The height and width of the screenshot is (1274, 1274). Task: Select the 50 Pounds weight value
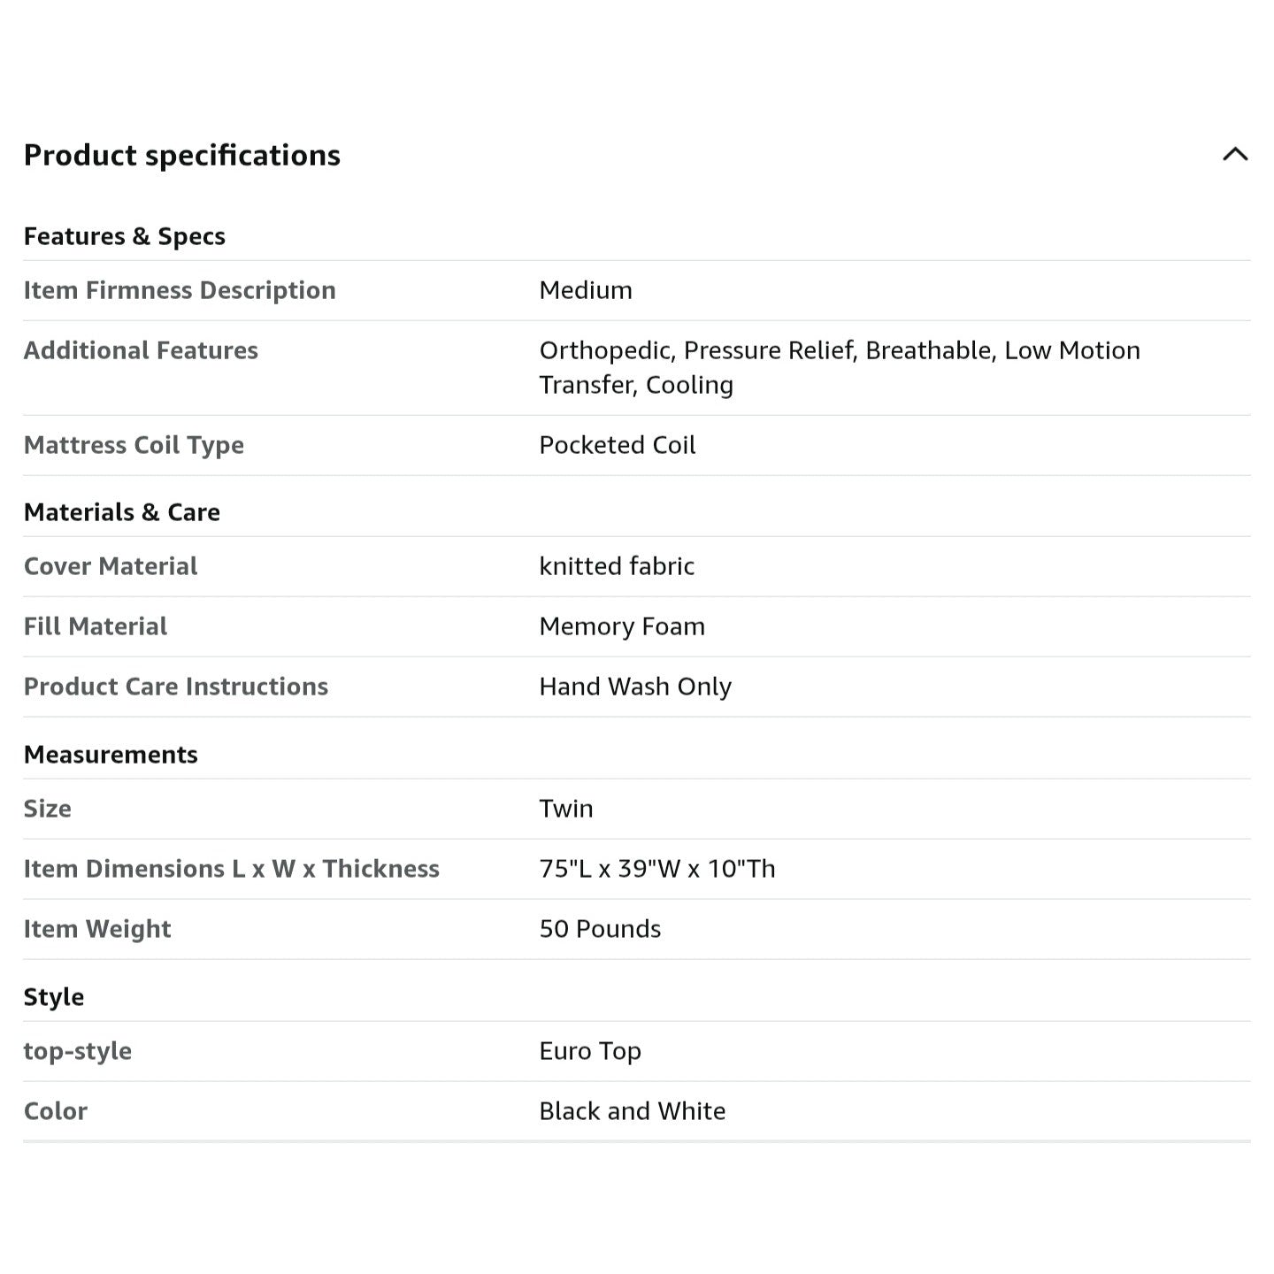pos(600,929)
